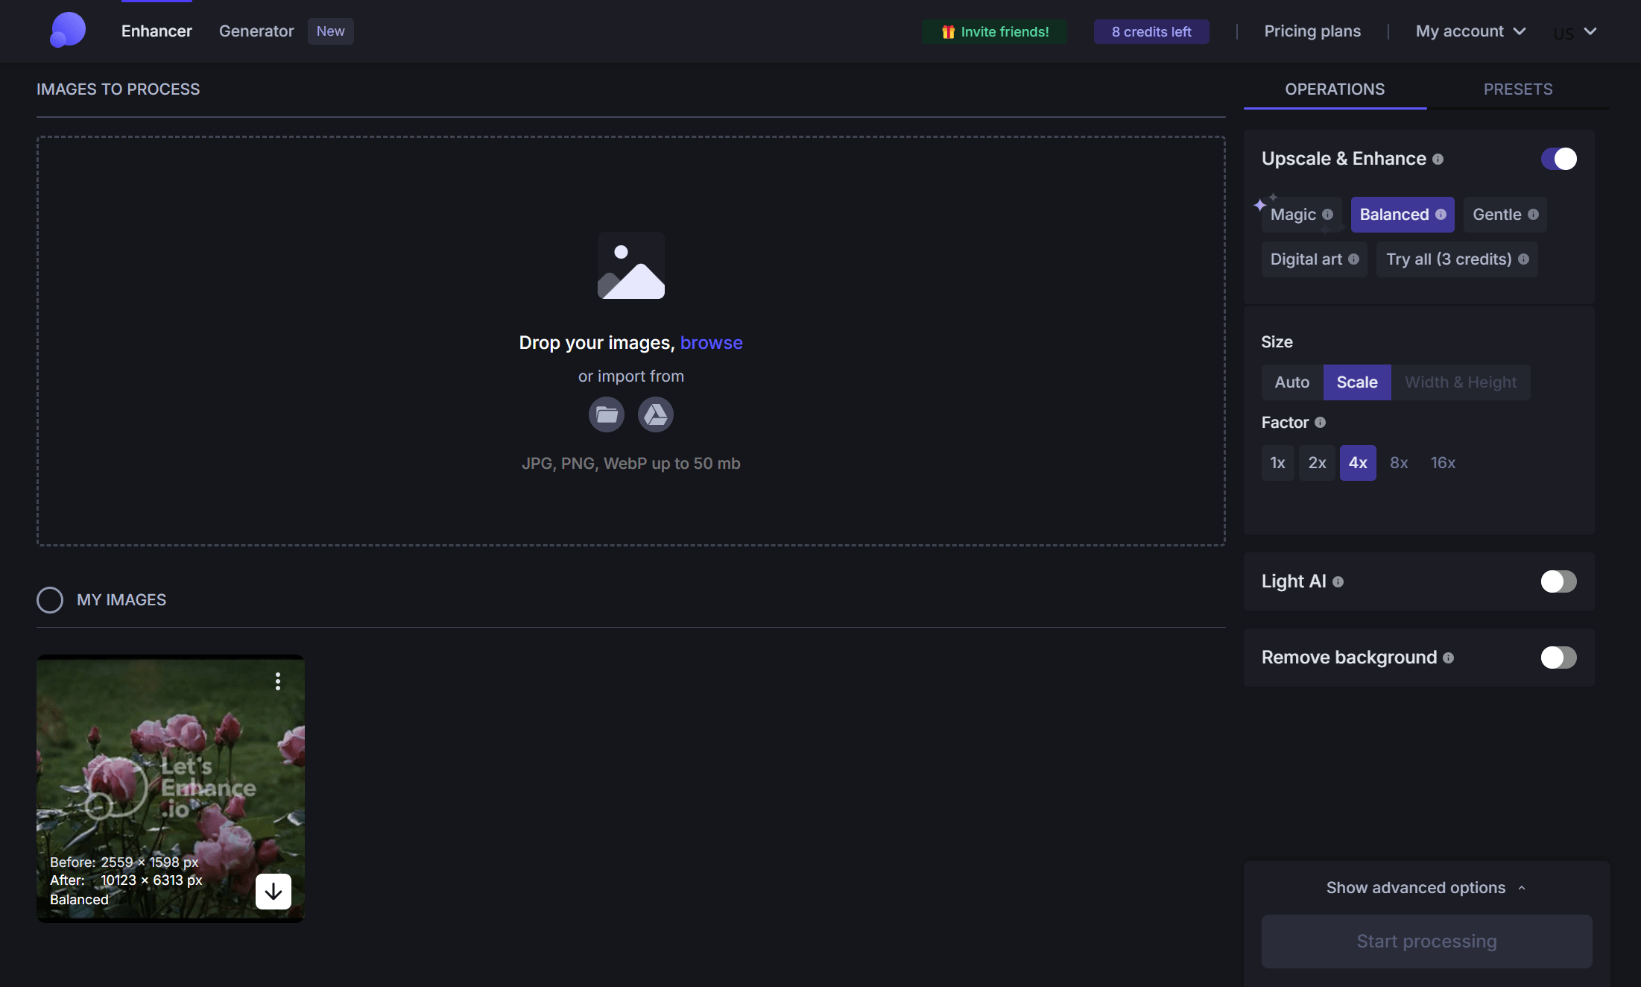Click browse to upload images
Screen dimensions: 1641x987
click(x=712, y=342)
